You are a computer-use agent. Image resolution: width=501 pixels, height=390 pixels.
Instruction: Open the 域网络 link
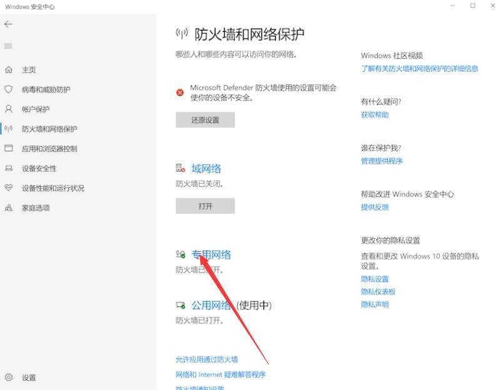point(206,169)
